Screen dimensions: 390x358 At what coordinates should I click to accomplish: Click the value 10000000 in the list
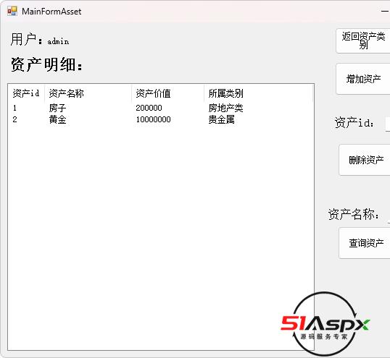click(x=153, y=119)
